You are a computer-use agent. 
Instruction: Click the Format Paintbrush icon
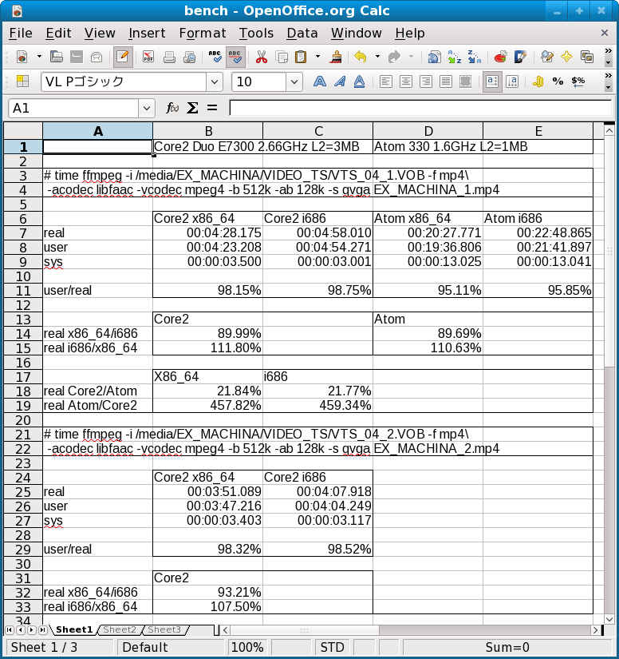(x=336, y=57)
